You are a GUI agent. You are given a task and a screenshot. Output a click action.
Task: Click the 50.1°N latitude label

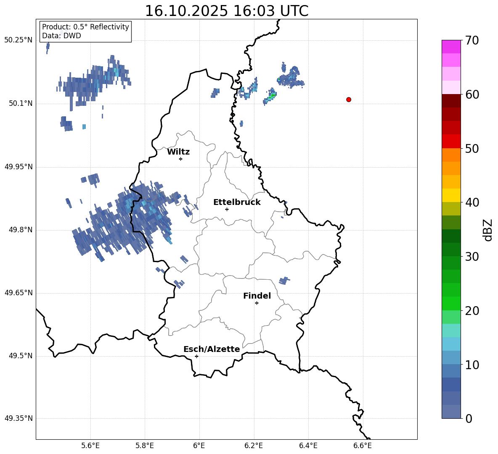coord(21,104)
